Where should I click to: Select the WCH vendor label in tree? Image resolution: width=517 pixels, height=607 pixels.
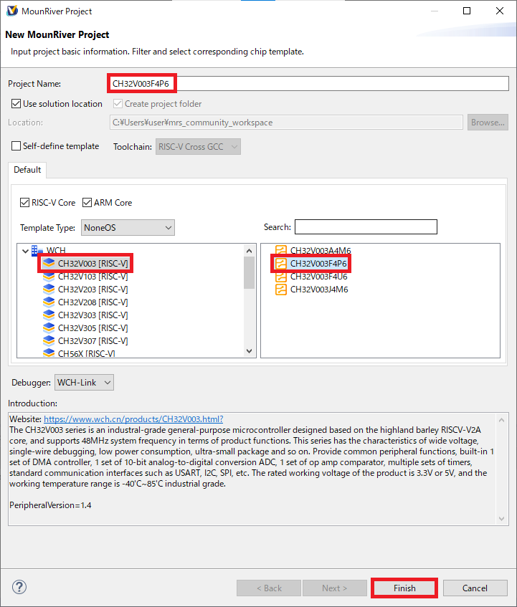coord(56,251)
